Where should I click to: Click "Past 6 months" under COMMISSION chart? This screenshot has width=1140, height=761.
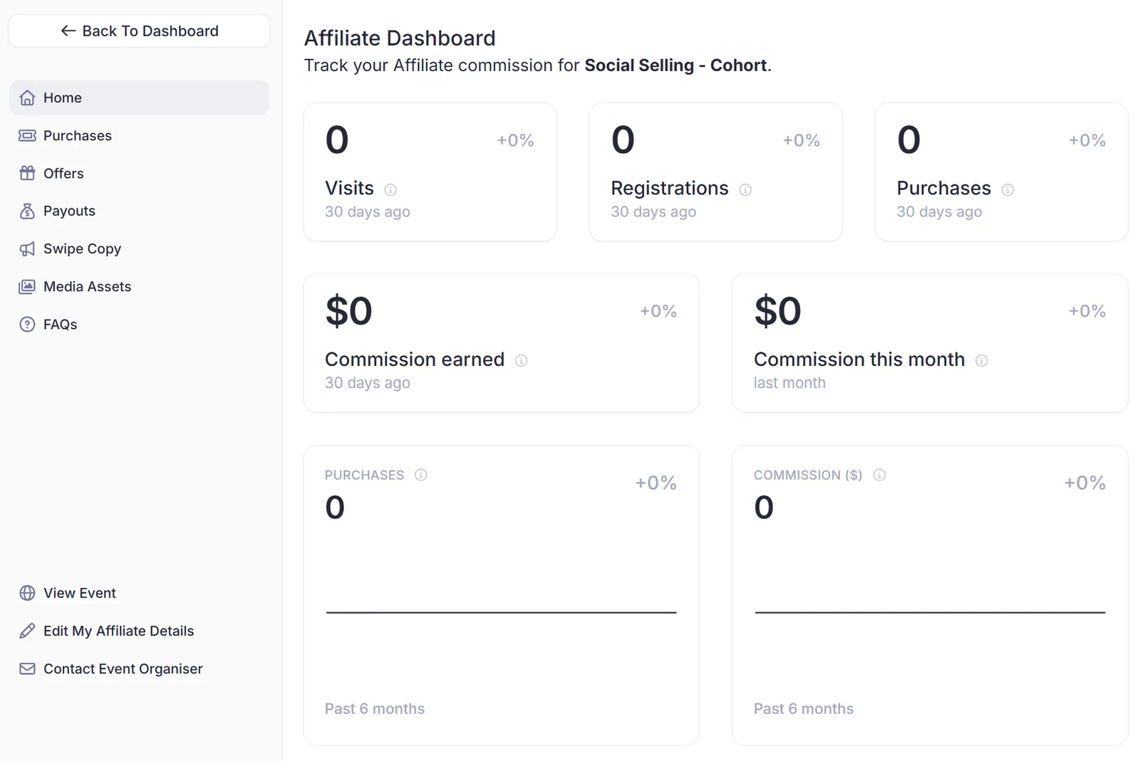coord(804,709)
